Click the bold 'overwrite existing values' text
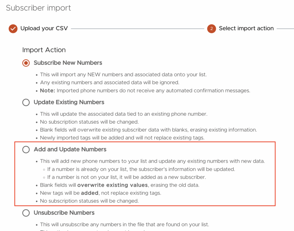The image size is (294, 231). click(x=113, y=185)
